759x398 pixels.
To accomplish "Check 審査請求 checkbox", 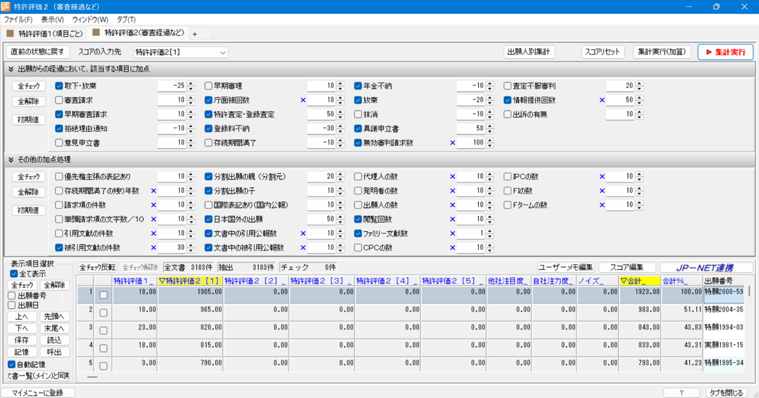I will (x=59, y=100).
